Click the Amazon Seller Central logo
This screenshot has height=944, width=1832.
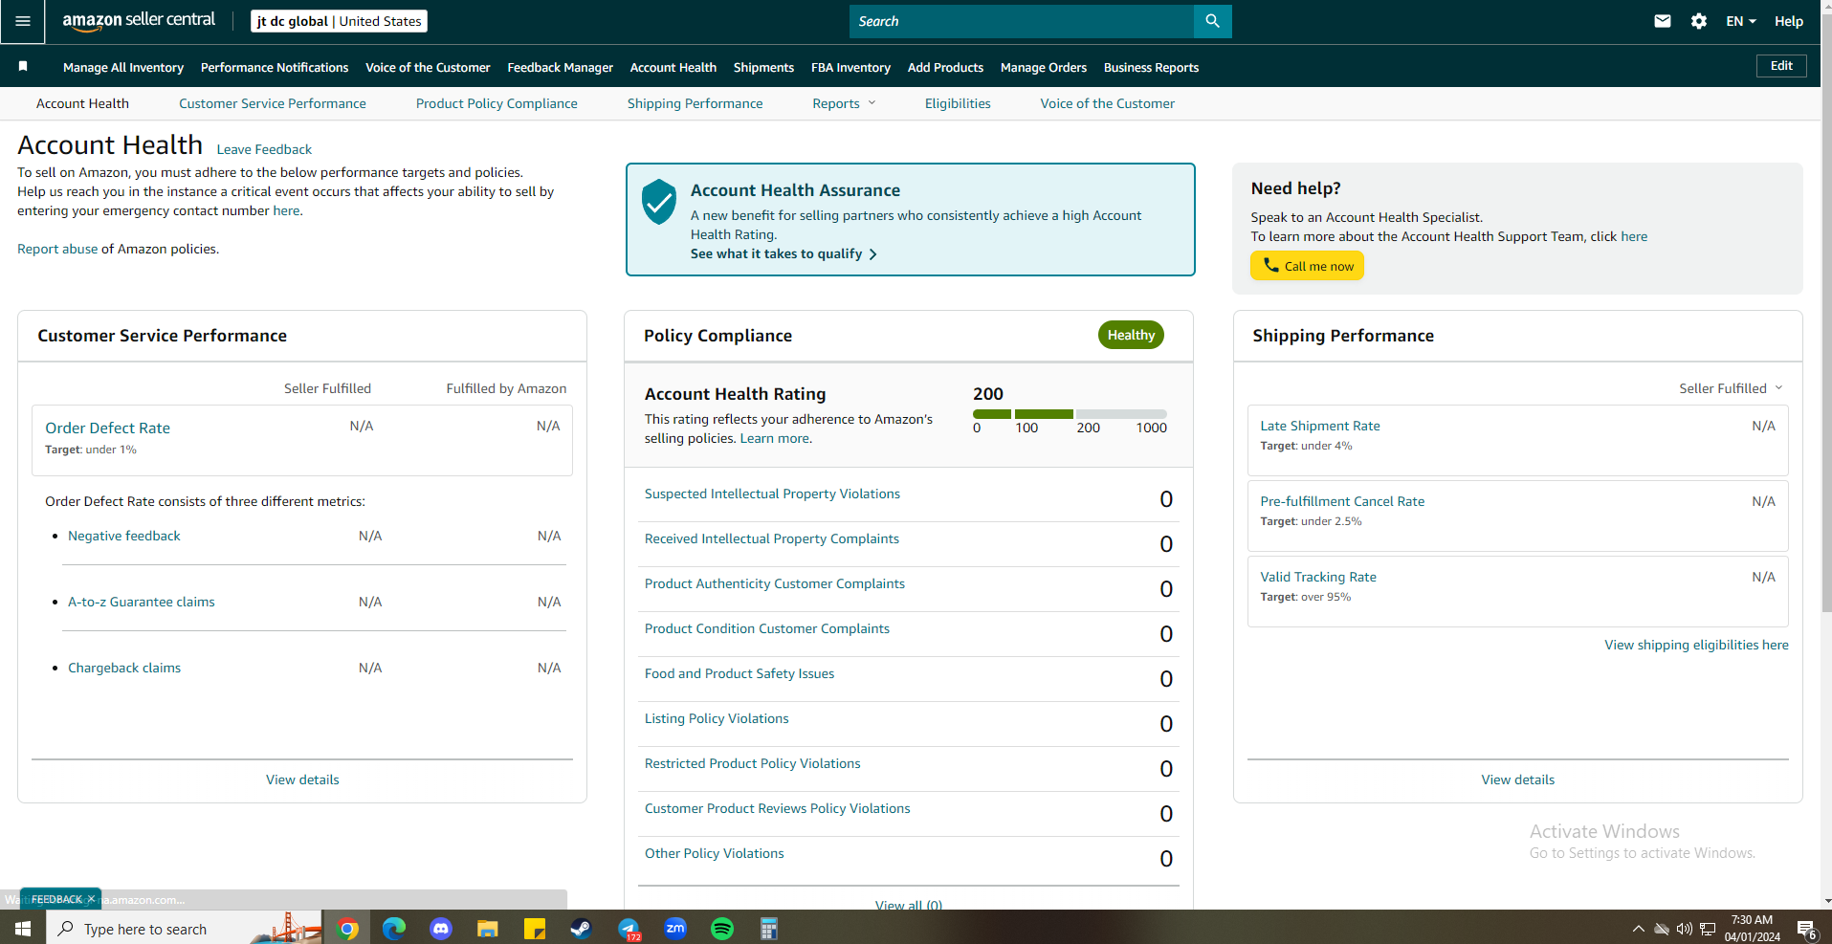[139, 21]
